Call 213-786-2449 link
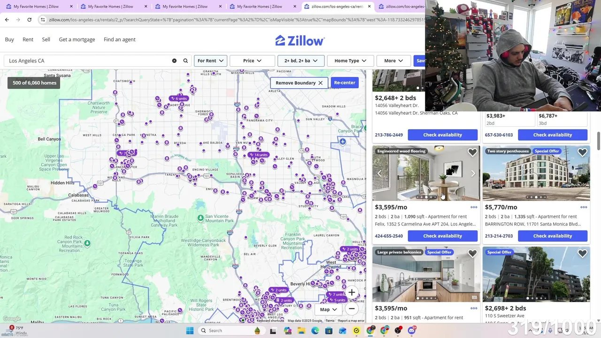Viewport: 601px width, 338px height. 389,135
